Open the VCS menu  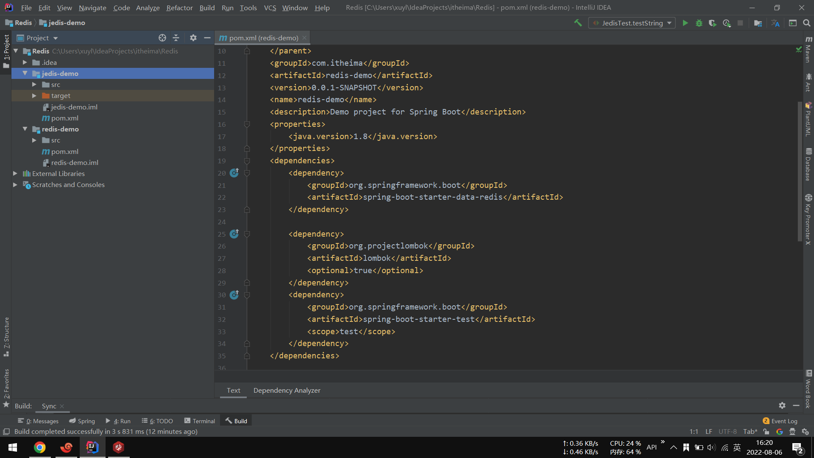pyautogui.click(x=270, y=8)
